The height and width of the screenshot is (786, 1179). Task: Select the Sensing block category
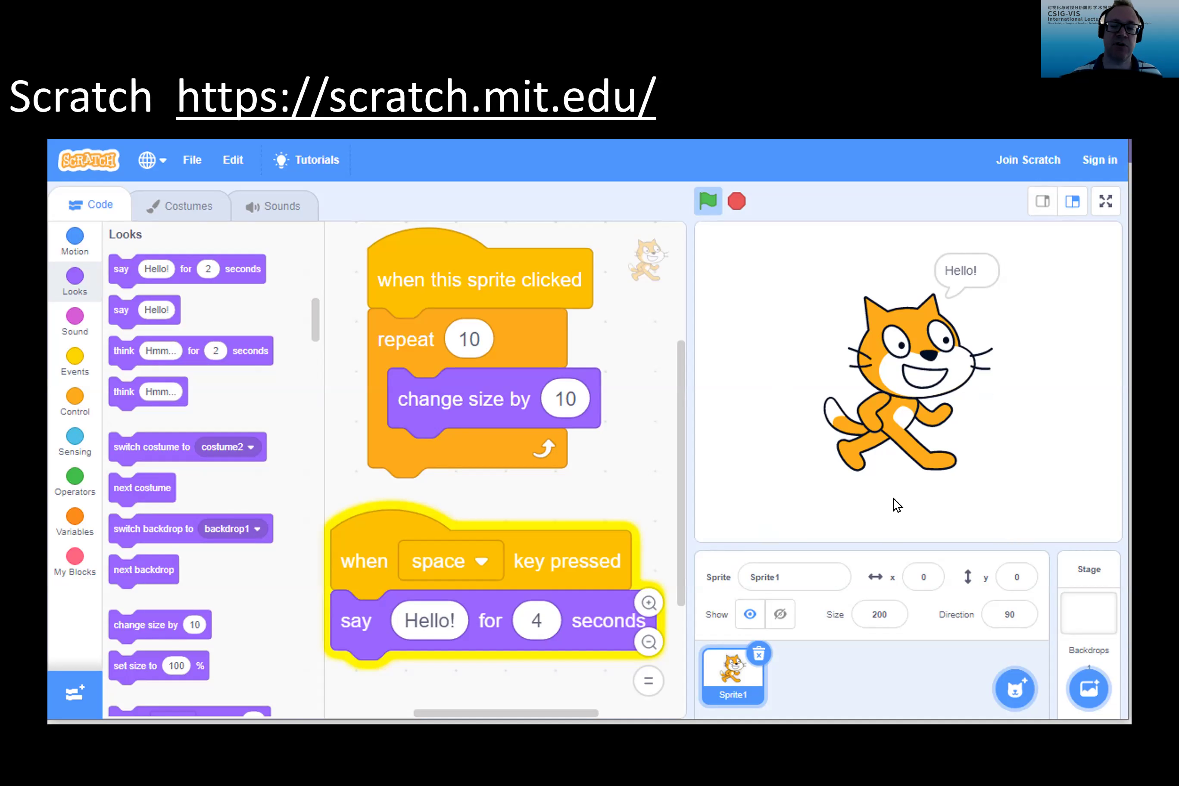tap(75, 442)
